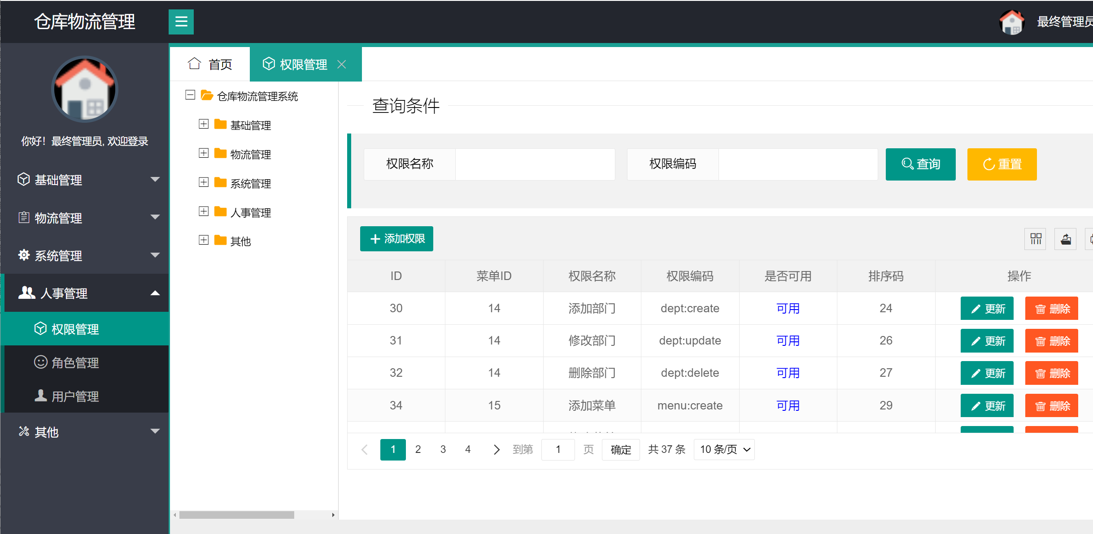
Task: Expand the 人事管理 tree node
Action: (x=204, y=211)
